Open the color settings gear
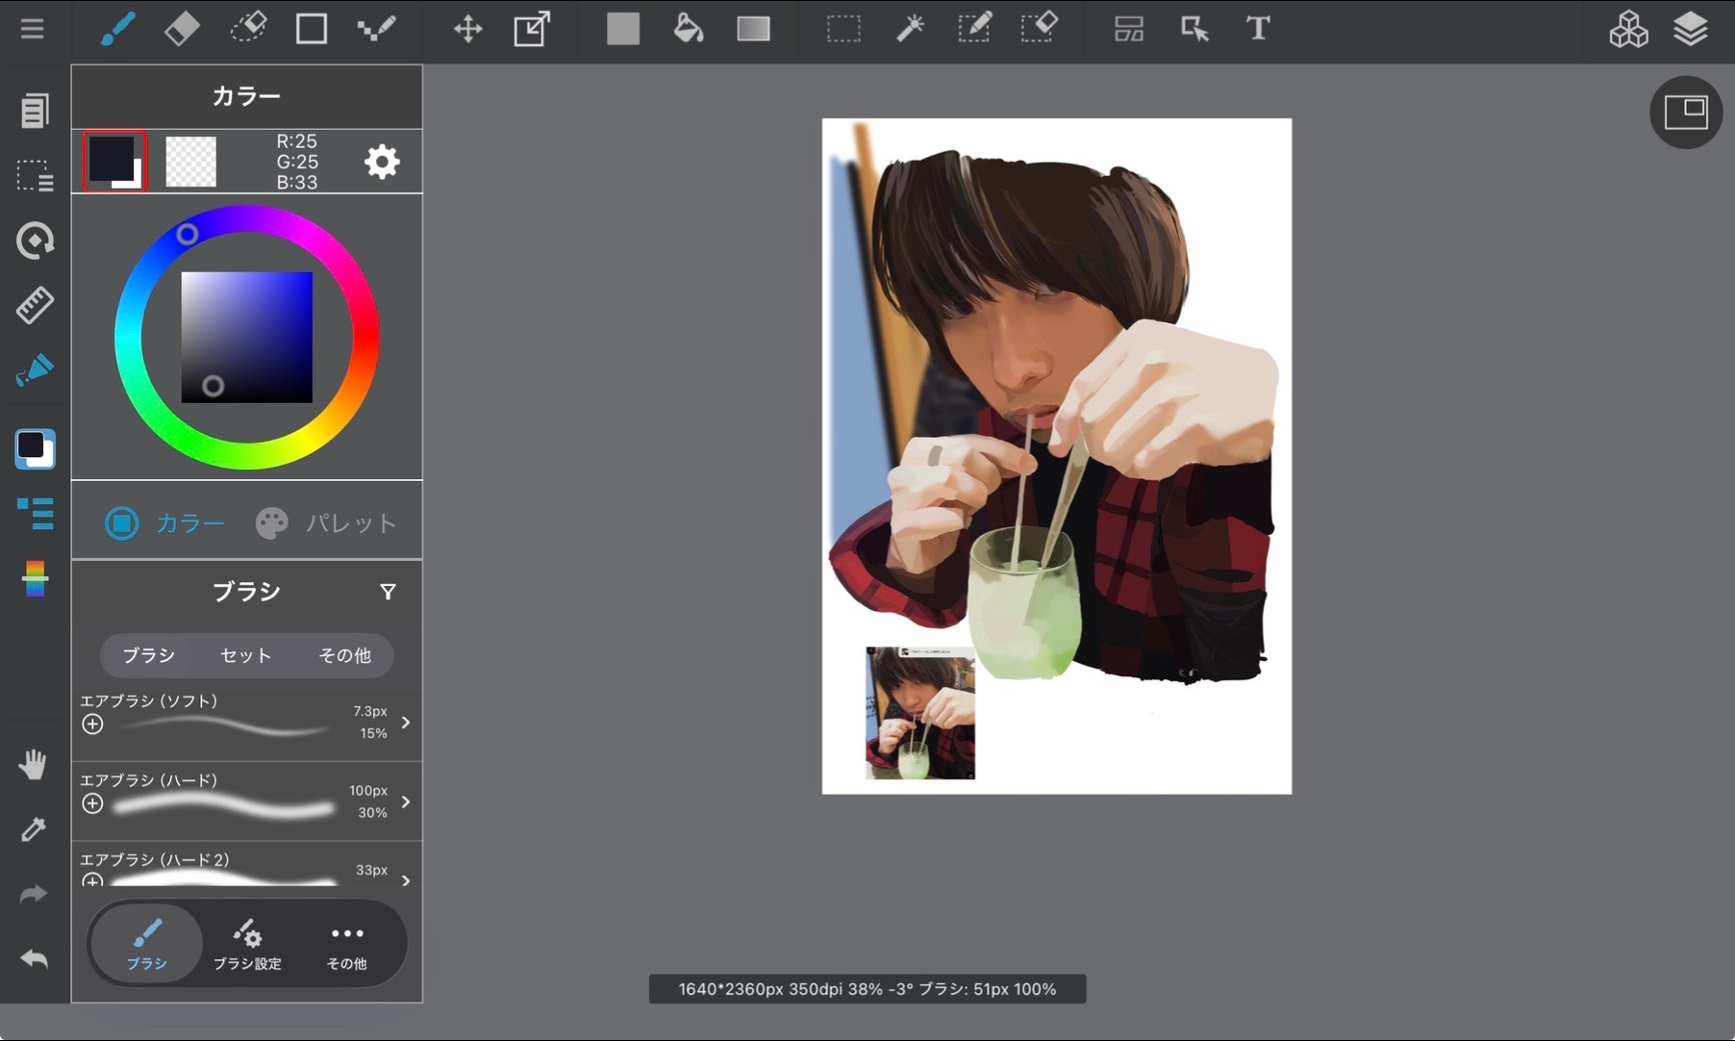 click(382, 161)
